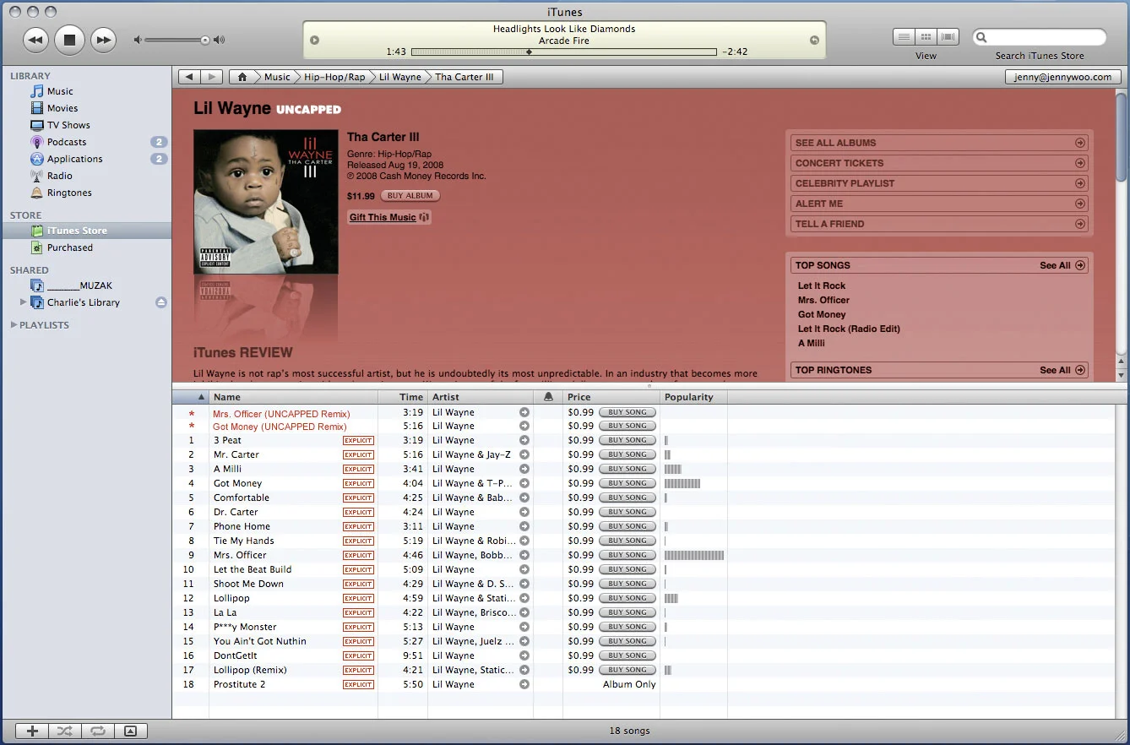Eject Charlie's Library
Screen dimensions: 1130x745
[161, 302]
